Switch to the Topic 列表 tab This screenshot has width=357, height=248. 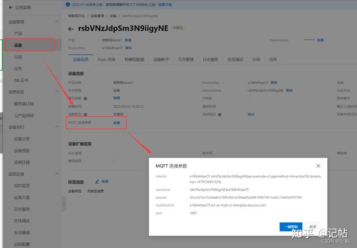(x=106, y=60)
